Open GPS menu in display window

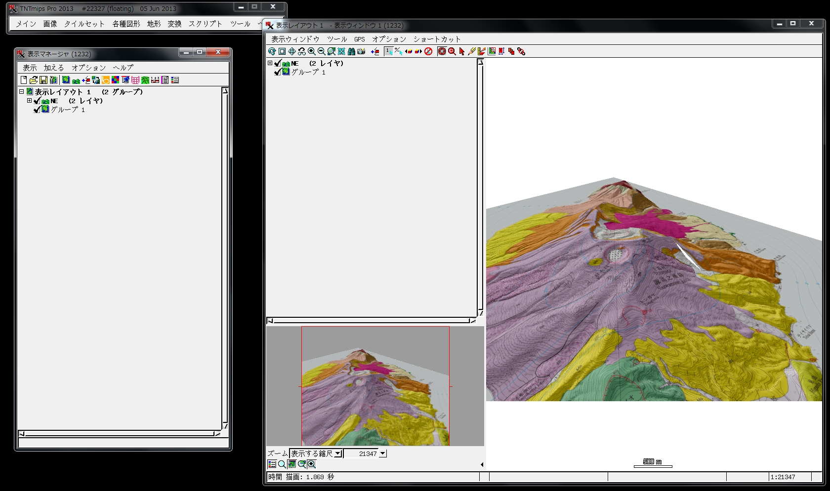[x=360, y=39]
